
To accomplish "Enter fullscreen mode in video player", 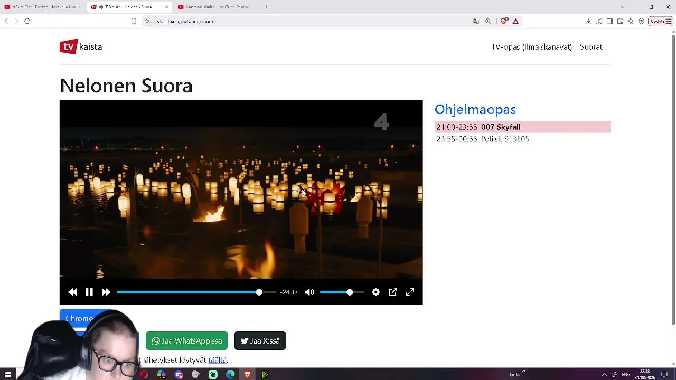I will click(x=410, y=292).
